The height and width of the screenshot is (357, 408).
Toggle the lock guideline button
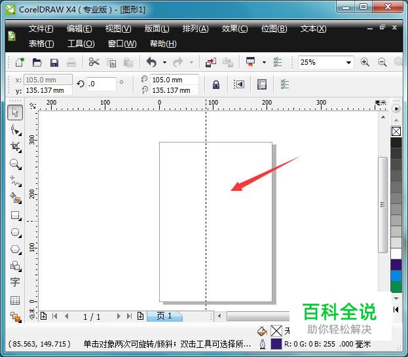tap(216, 84)
